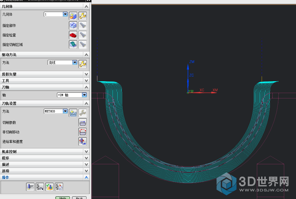Click the ZM axis label in viewport
The width and height of the screenshot is (296, 199).
(x=192, y=62)
